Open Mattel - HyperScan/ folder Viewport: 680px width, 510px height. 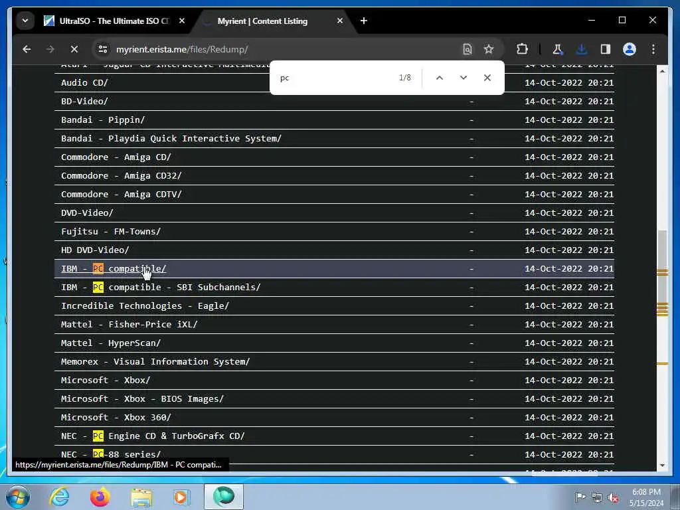point(111,343)
